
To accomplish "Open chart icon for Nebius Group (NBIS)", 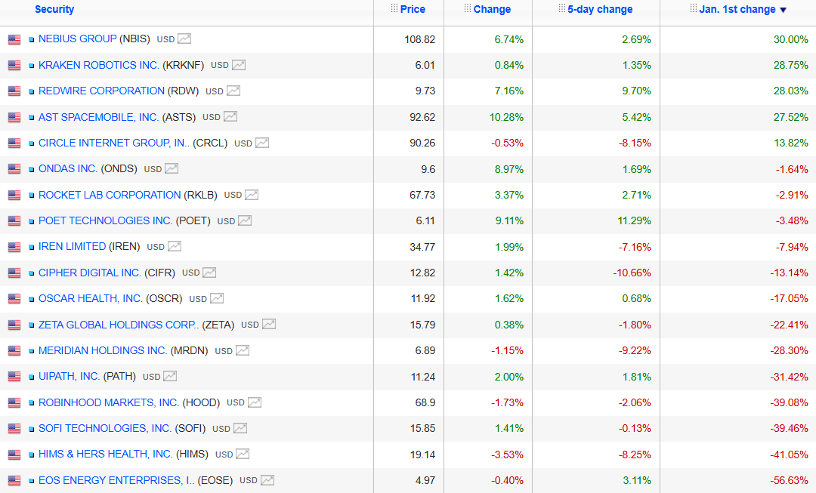I will 184,39.
